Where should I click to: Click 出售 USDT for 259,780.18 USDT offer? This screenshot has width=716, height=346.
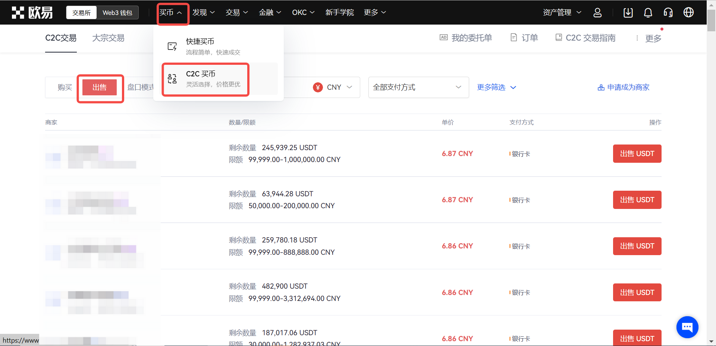pyautogui.click(x=637, y=246)
